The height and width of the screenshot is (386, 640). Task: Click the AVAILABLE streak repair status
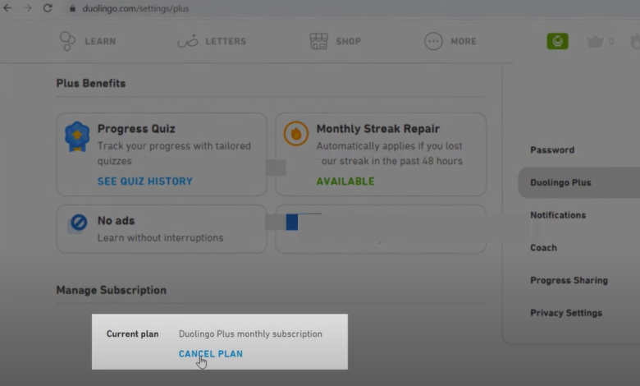345,182
